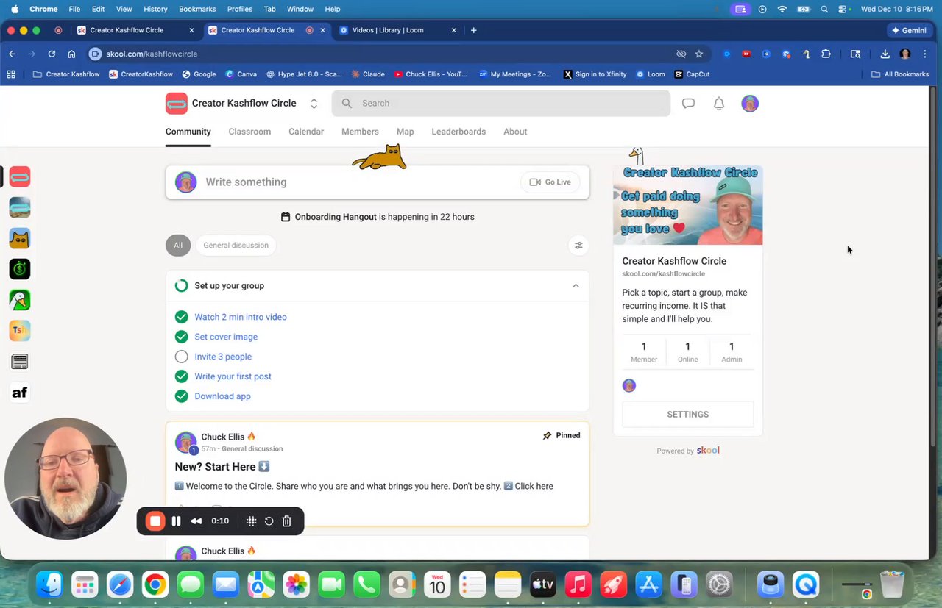Click the group cover image thumbnail
This screenshot has height=608, width=942.
[x=688, y=205]
